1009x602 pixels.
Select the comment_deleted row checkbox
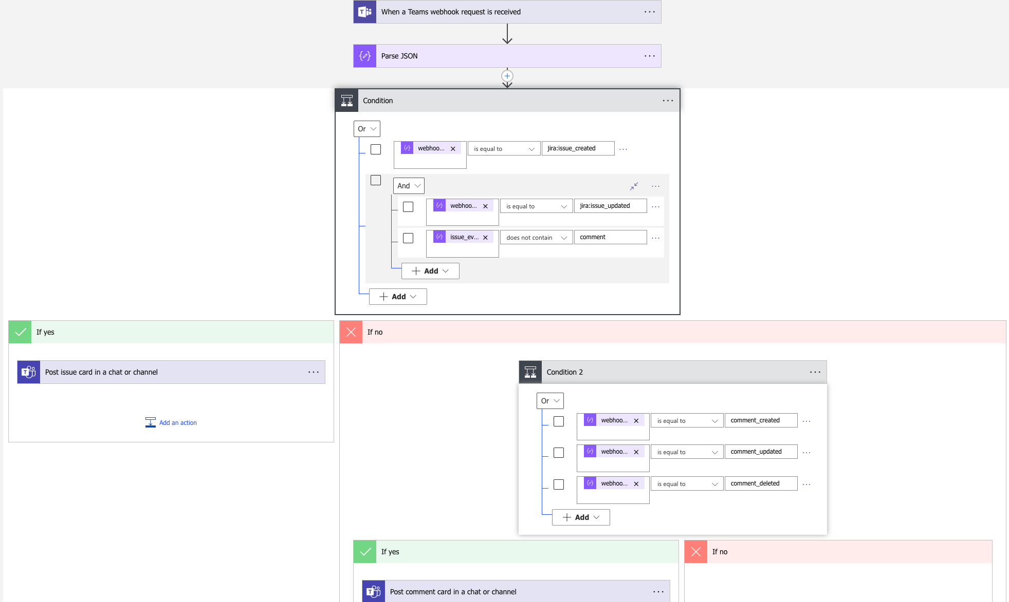[559, 484]
